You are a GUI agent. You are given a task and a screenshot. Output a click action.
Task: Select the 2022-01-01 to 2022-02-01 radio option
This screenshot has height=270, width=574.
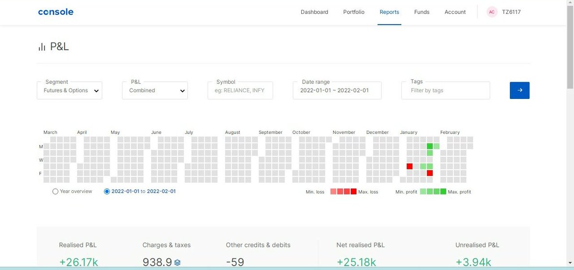107,191
